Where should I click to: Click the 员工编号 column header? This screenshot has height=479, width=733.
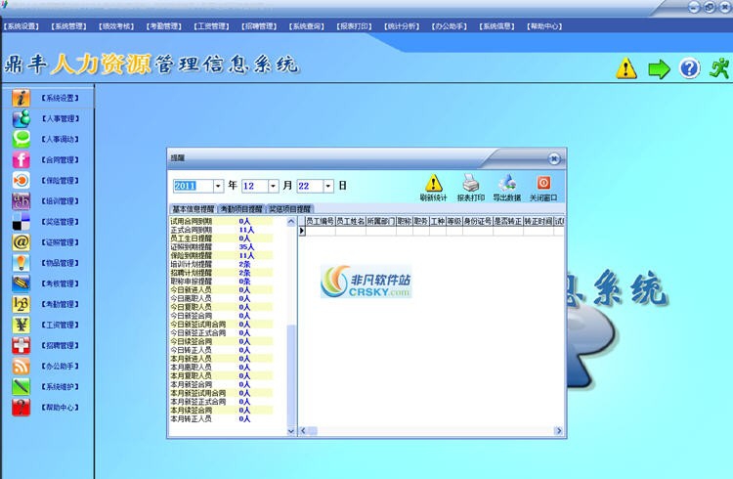(x=321, y=221)
